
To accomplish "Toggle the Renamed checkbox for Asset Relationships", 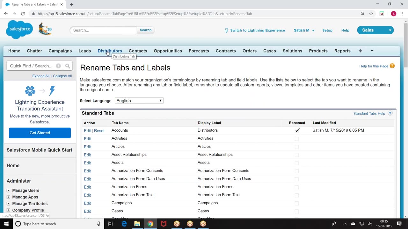I will coord(297,155).
